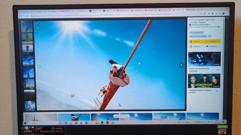Reload the page with the refresh icon
This screenshot has width=241, height=135.
point(27,16)
